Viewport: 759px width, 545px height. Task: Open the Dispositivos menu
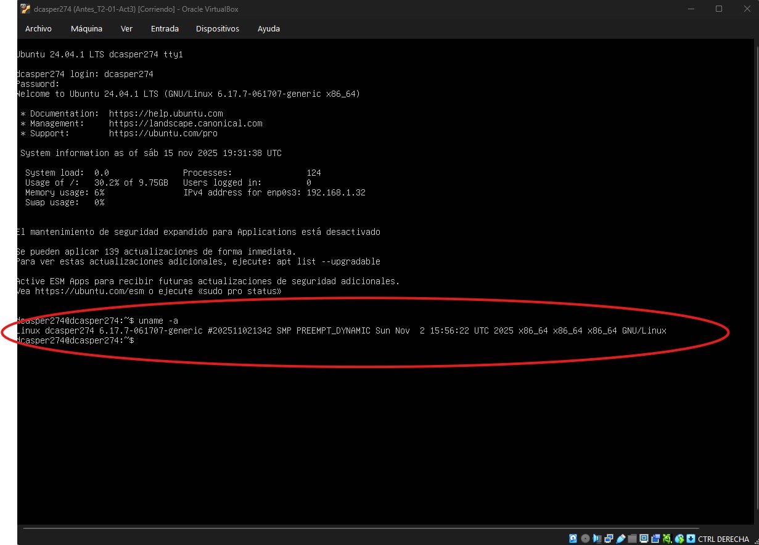point(218,29)
